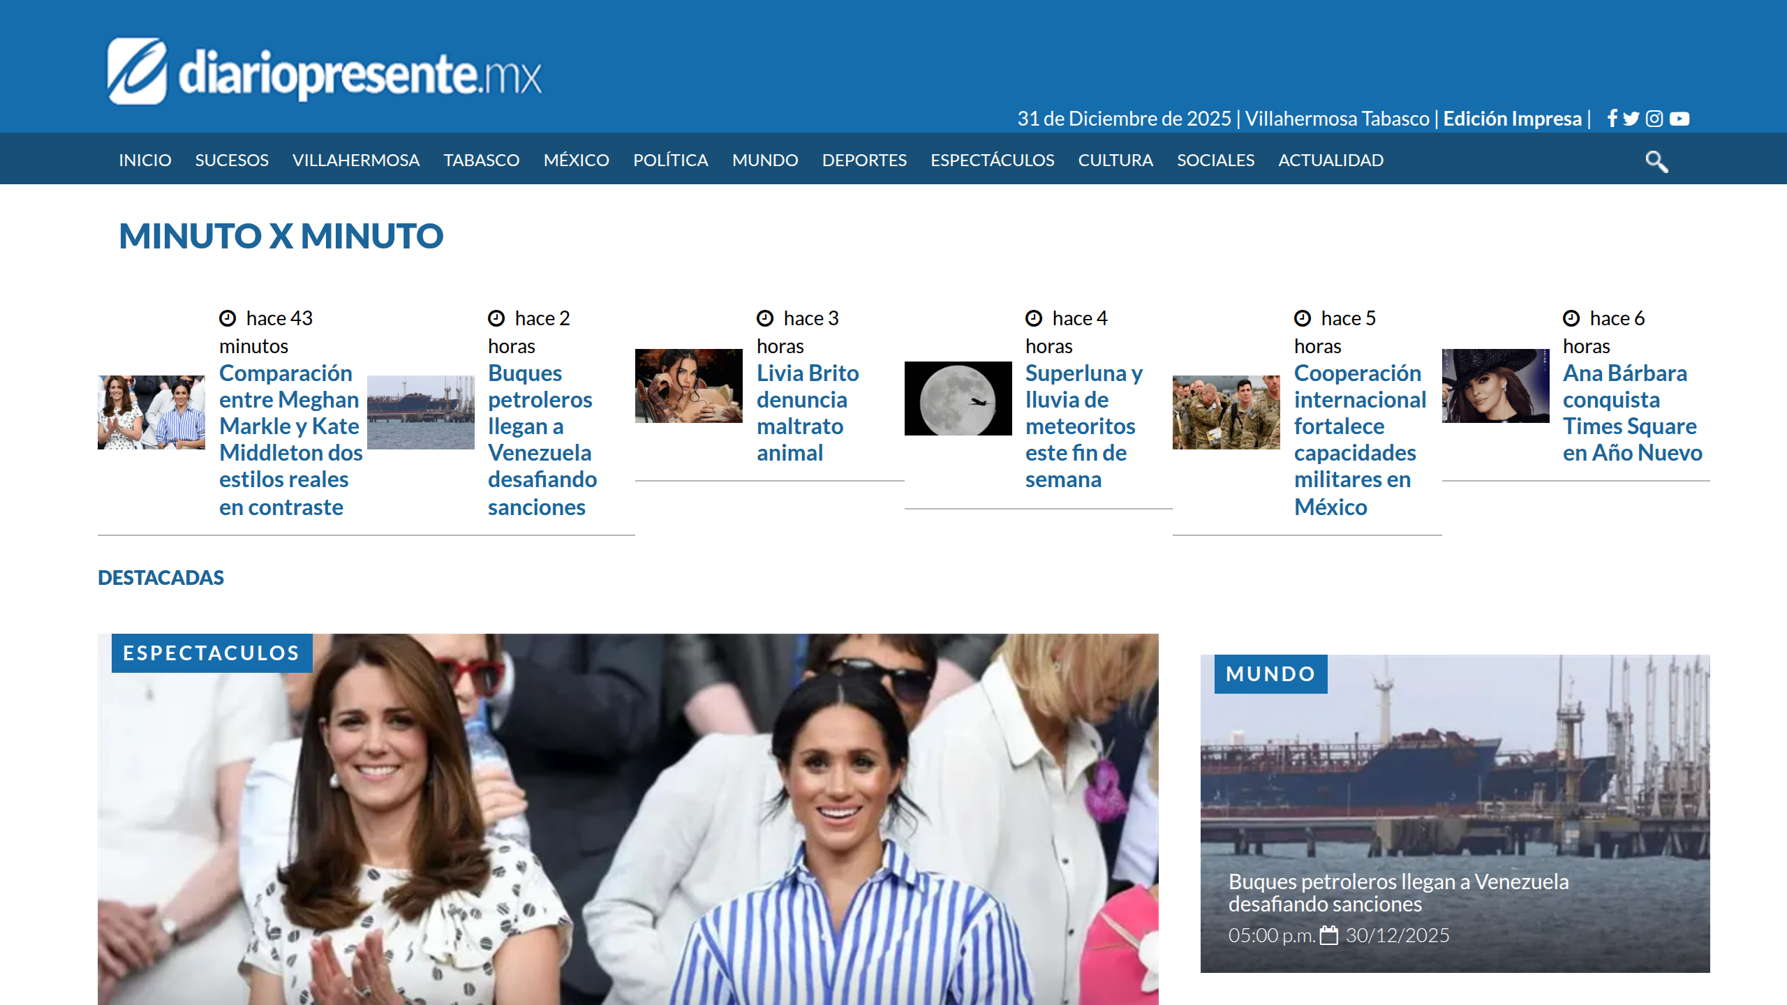Click the Ana Bárbara article thumbnail
The image size is (1787, 1005).
[1495, 386]
